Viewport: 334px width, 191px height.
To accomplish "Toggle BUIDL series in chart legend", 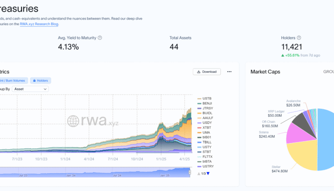I will [207, 113].
